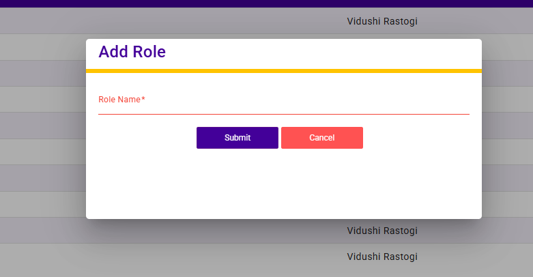Viewport: 533px width, 277px height.
Task: Dismiss dialog by clicking left dimmed backdrop
Action: pos(41,136)
